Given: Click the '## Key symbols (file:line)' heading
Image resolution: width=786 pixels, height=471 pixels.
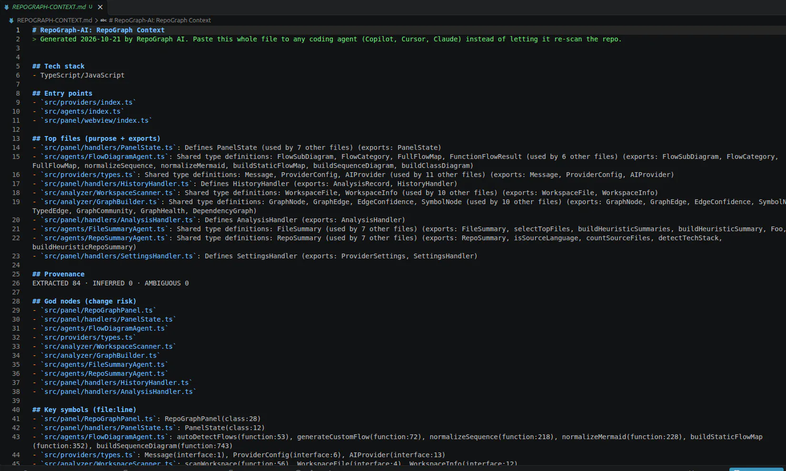Looking at the screenshot, I should 84,410.
